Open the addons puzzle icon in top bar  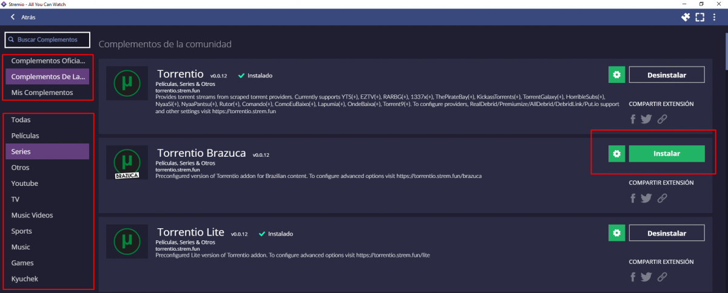click(x=686, y=17)
